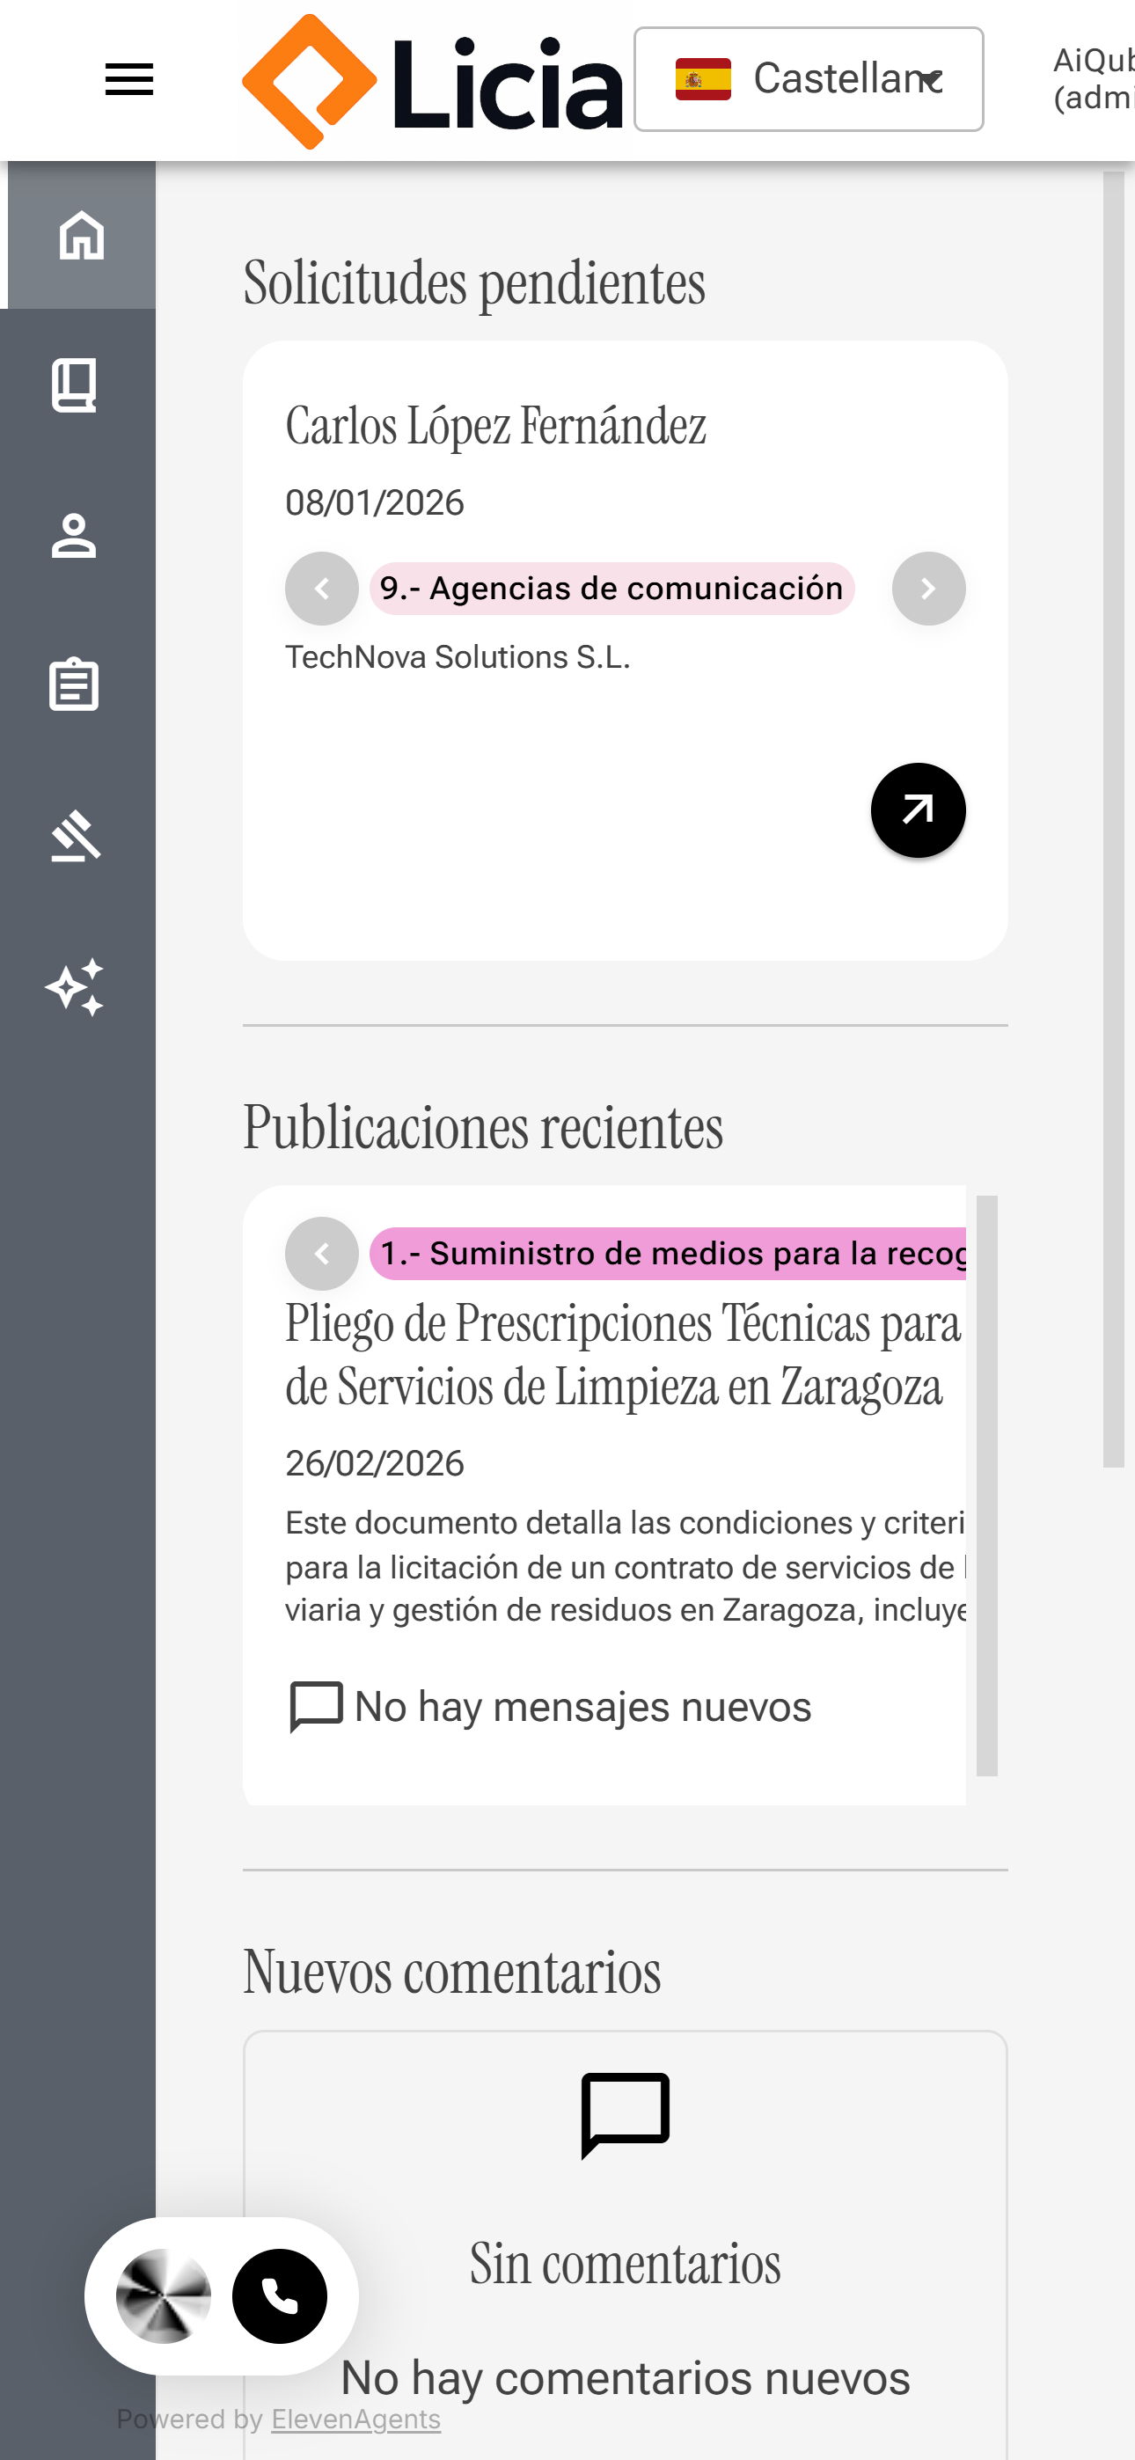The width and height of the screenshot is (1135, 2460).
Task: Open the clipboard documents sidebar icon
Action: [75, 685]
